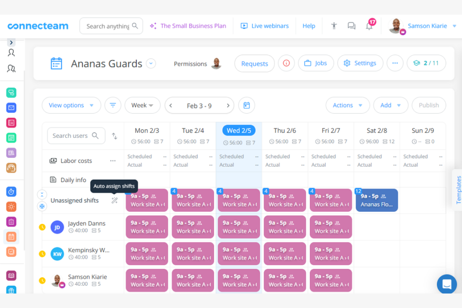The width and height of the screenshot is (462, 308).
Task: Open the orange scheduling calendar sidebar icon
Action: point(11,237)
